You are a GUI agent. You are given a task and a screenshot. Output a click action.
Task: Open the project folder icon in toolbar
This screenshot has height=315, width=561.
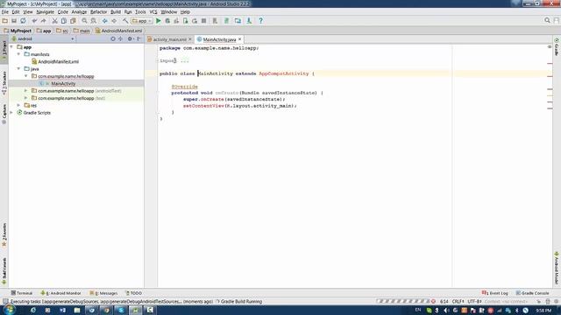[x=5, y=21]
